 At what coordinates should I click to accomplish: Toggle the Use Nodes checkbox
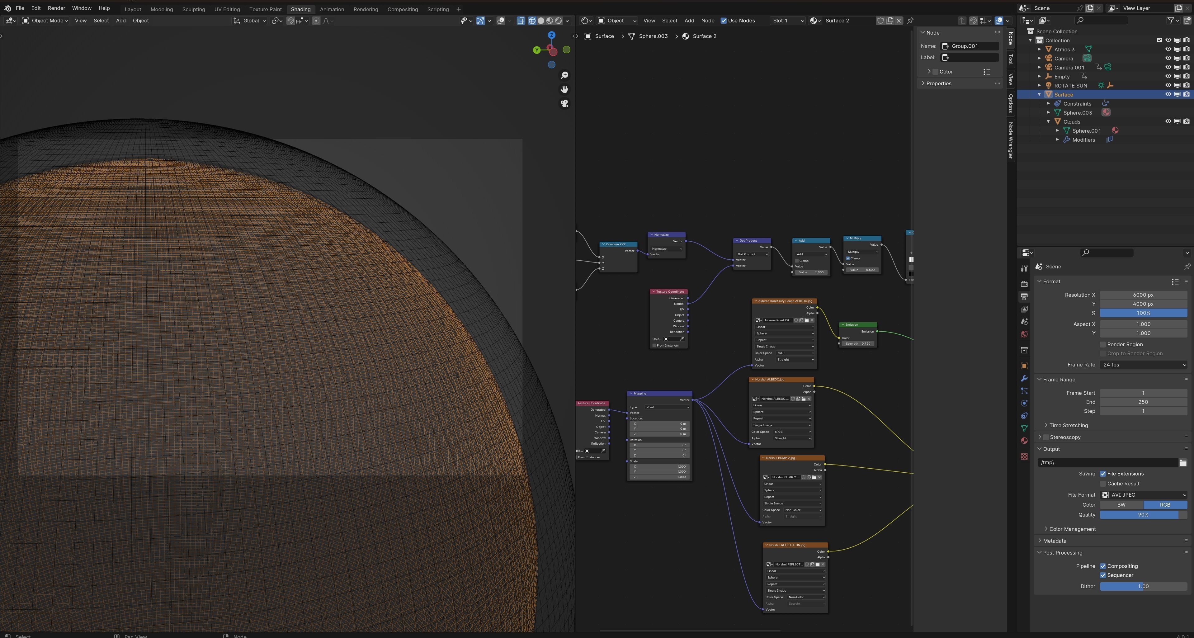point(724,21)
